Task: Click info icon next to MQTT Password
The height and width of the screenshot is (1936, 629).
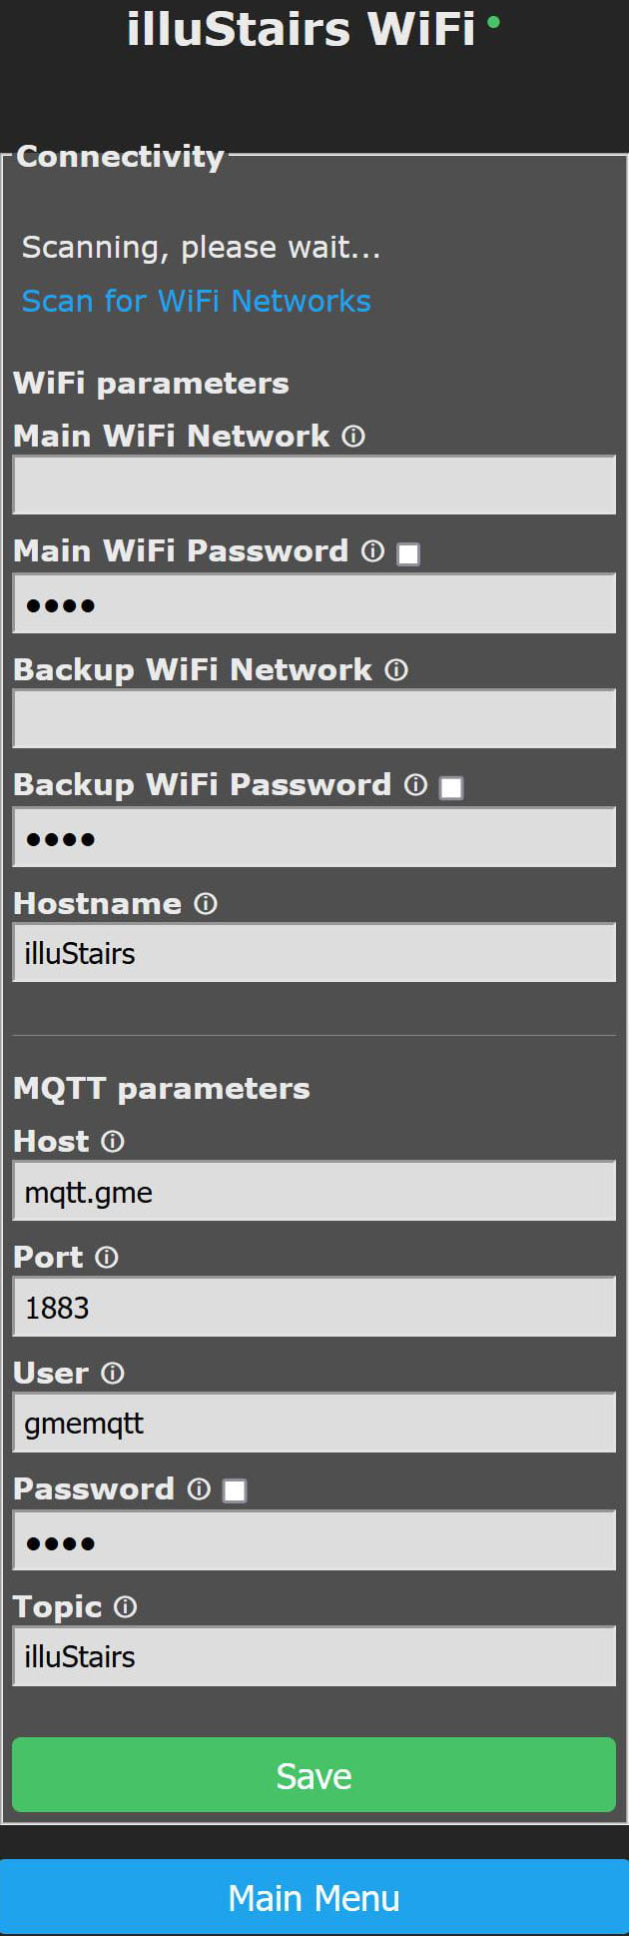Action: pos(199,1489)
